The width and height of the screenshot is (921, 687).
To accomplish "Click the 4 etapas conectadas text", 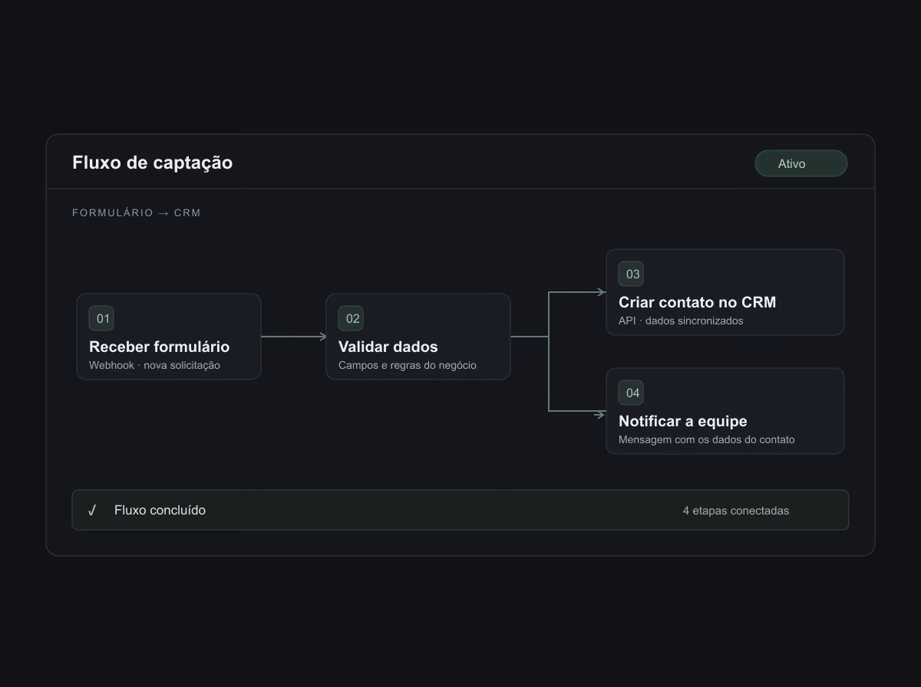I will click(x=736, y=511).
